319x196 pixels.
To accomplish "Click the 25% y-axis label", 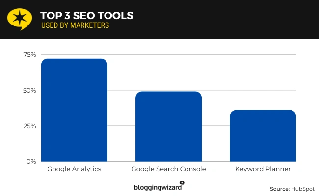I will pos(29,126).
